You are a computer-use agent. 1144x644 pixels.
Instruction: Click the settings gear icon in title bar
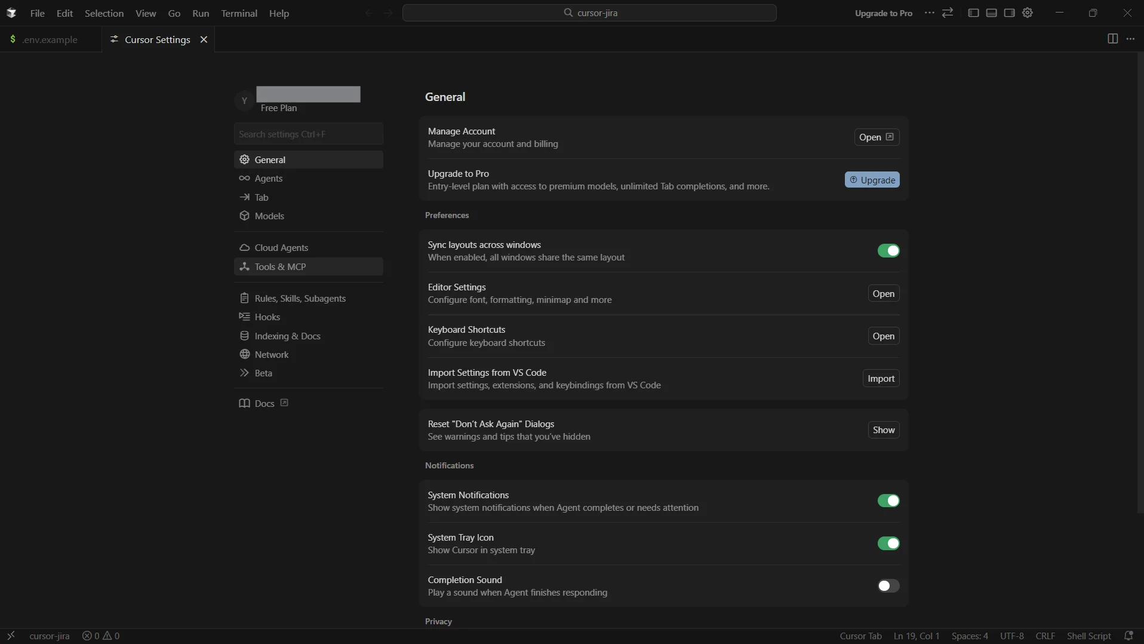1028,13
